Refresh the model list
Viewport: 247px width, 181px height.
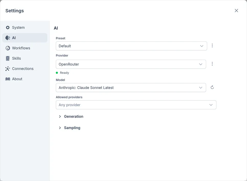(212, 87)
